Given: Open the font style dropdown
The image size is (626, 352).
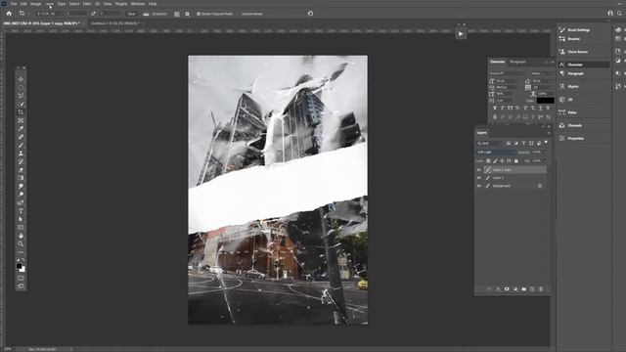Looking at the screenshot, I should click(542, 73).
